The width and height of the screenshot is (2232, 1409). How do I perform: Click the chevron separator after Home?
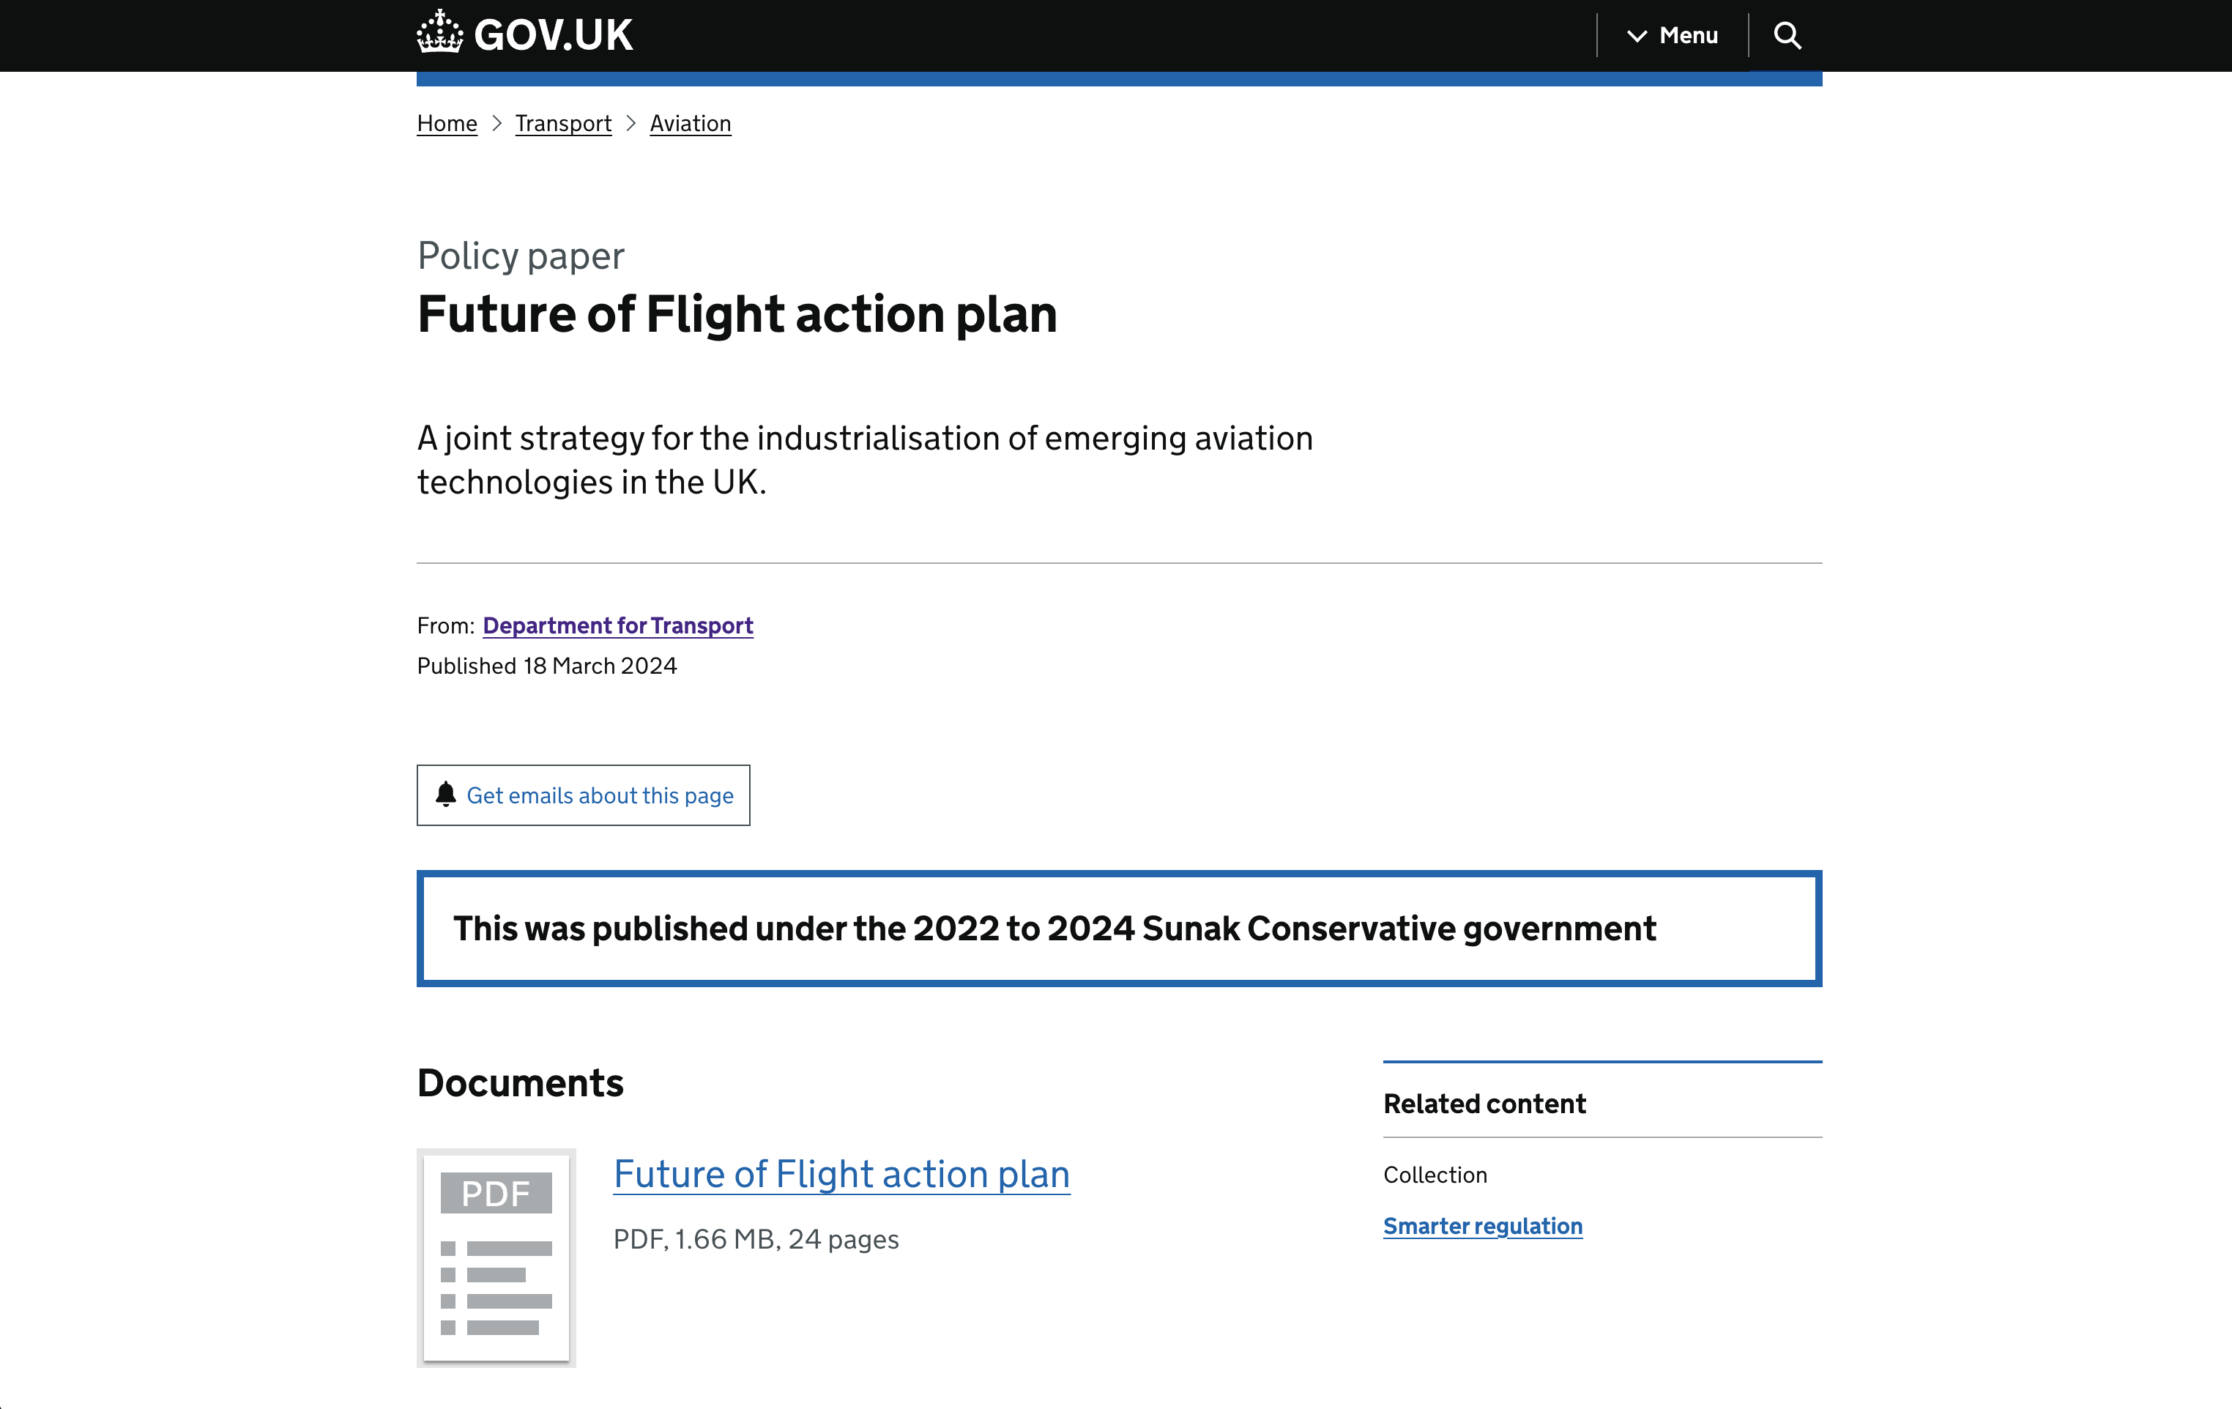(496, 123)
